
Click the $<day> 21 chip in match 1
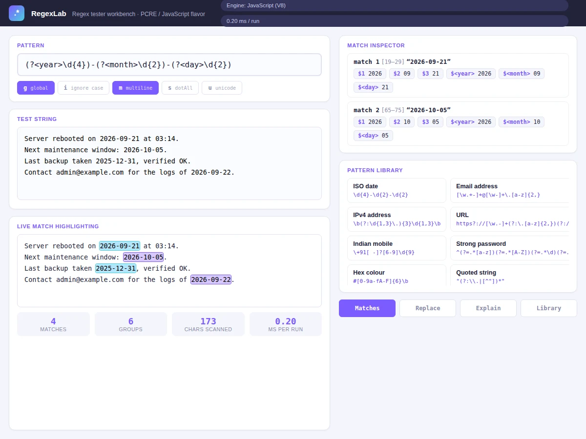pyautogui.click(x=373, y=87)
